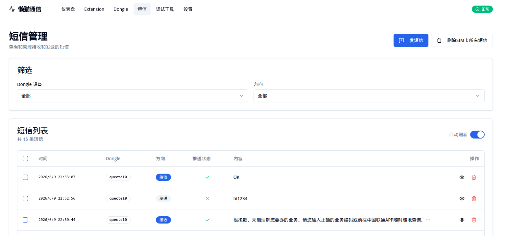This screenshot has width=507, height=236.
Task: Click the 正常 status badge
Action: click(x=482, y=9)
